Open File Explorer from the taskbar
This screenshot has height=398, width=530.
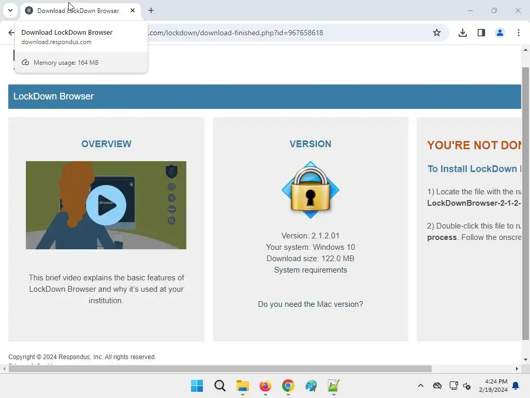(242, 386)
